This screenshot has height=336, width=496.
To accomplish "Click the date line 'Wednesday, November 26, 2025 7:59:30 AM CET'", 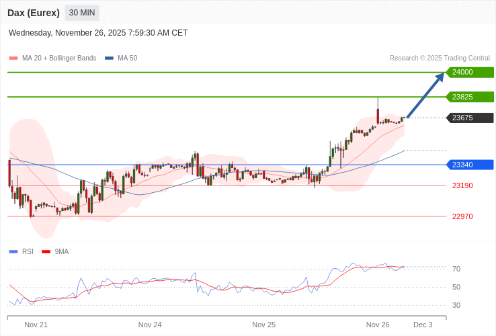I will click(x=98, y=33).
